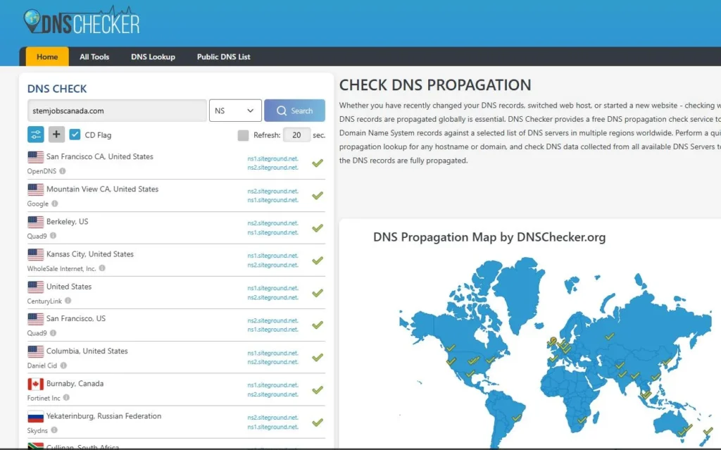Click the info icon next to Skydns

click(54, 430)
